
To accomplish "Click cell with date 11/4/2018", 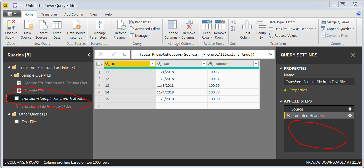I will (182, 93).
